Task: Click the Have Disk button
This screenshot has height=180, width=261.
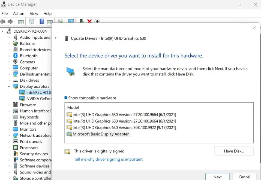Action: point(234,151)
